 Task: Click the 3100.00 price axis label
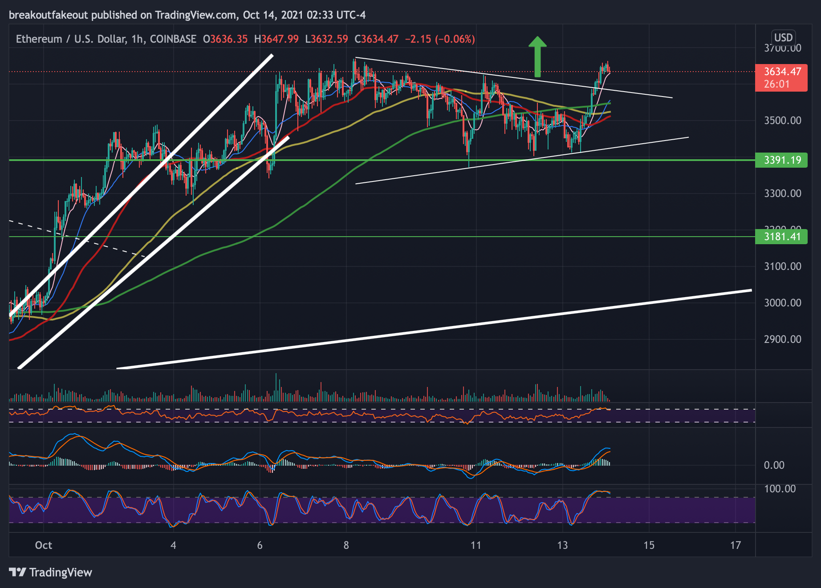782,266
